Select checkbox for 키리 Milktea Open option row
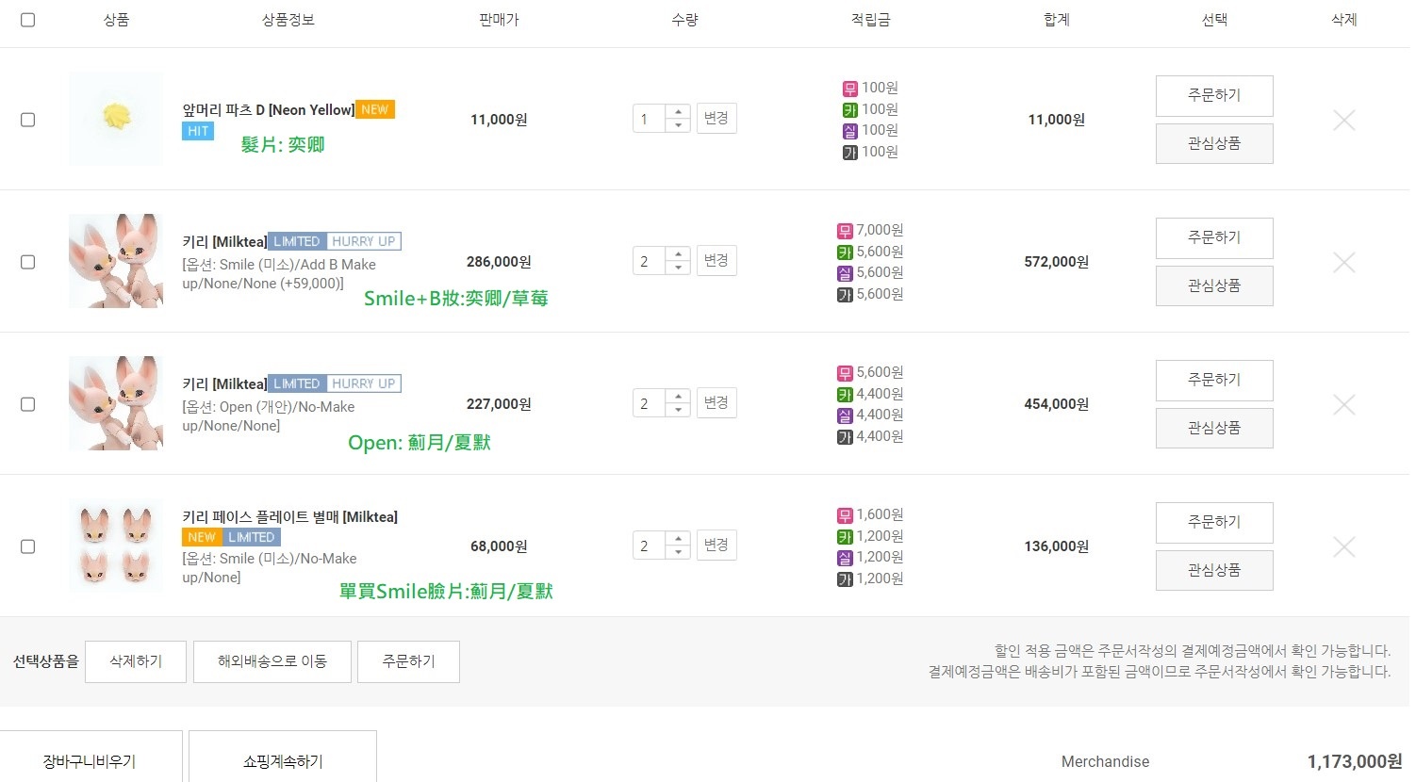 (28, 404)
